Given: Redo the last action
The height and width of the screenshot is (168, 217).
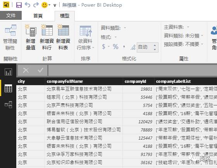Looking at the screenshot, I should pyautogui.click(x=36, y=5).
